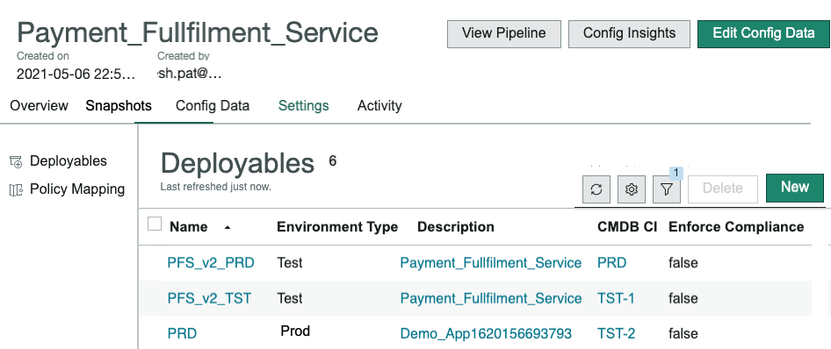Open the Config Data tab

213,106
